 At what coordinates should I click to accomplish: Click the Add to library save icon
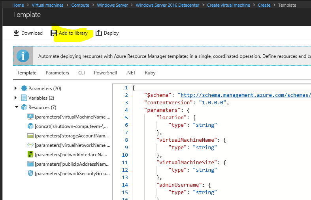pos(54,33)
